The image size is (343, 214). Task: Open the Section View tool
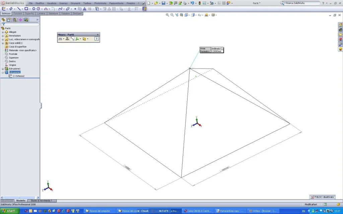click(x=181, y=15)
